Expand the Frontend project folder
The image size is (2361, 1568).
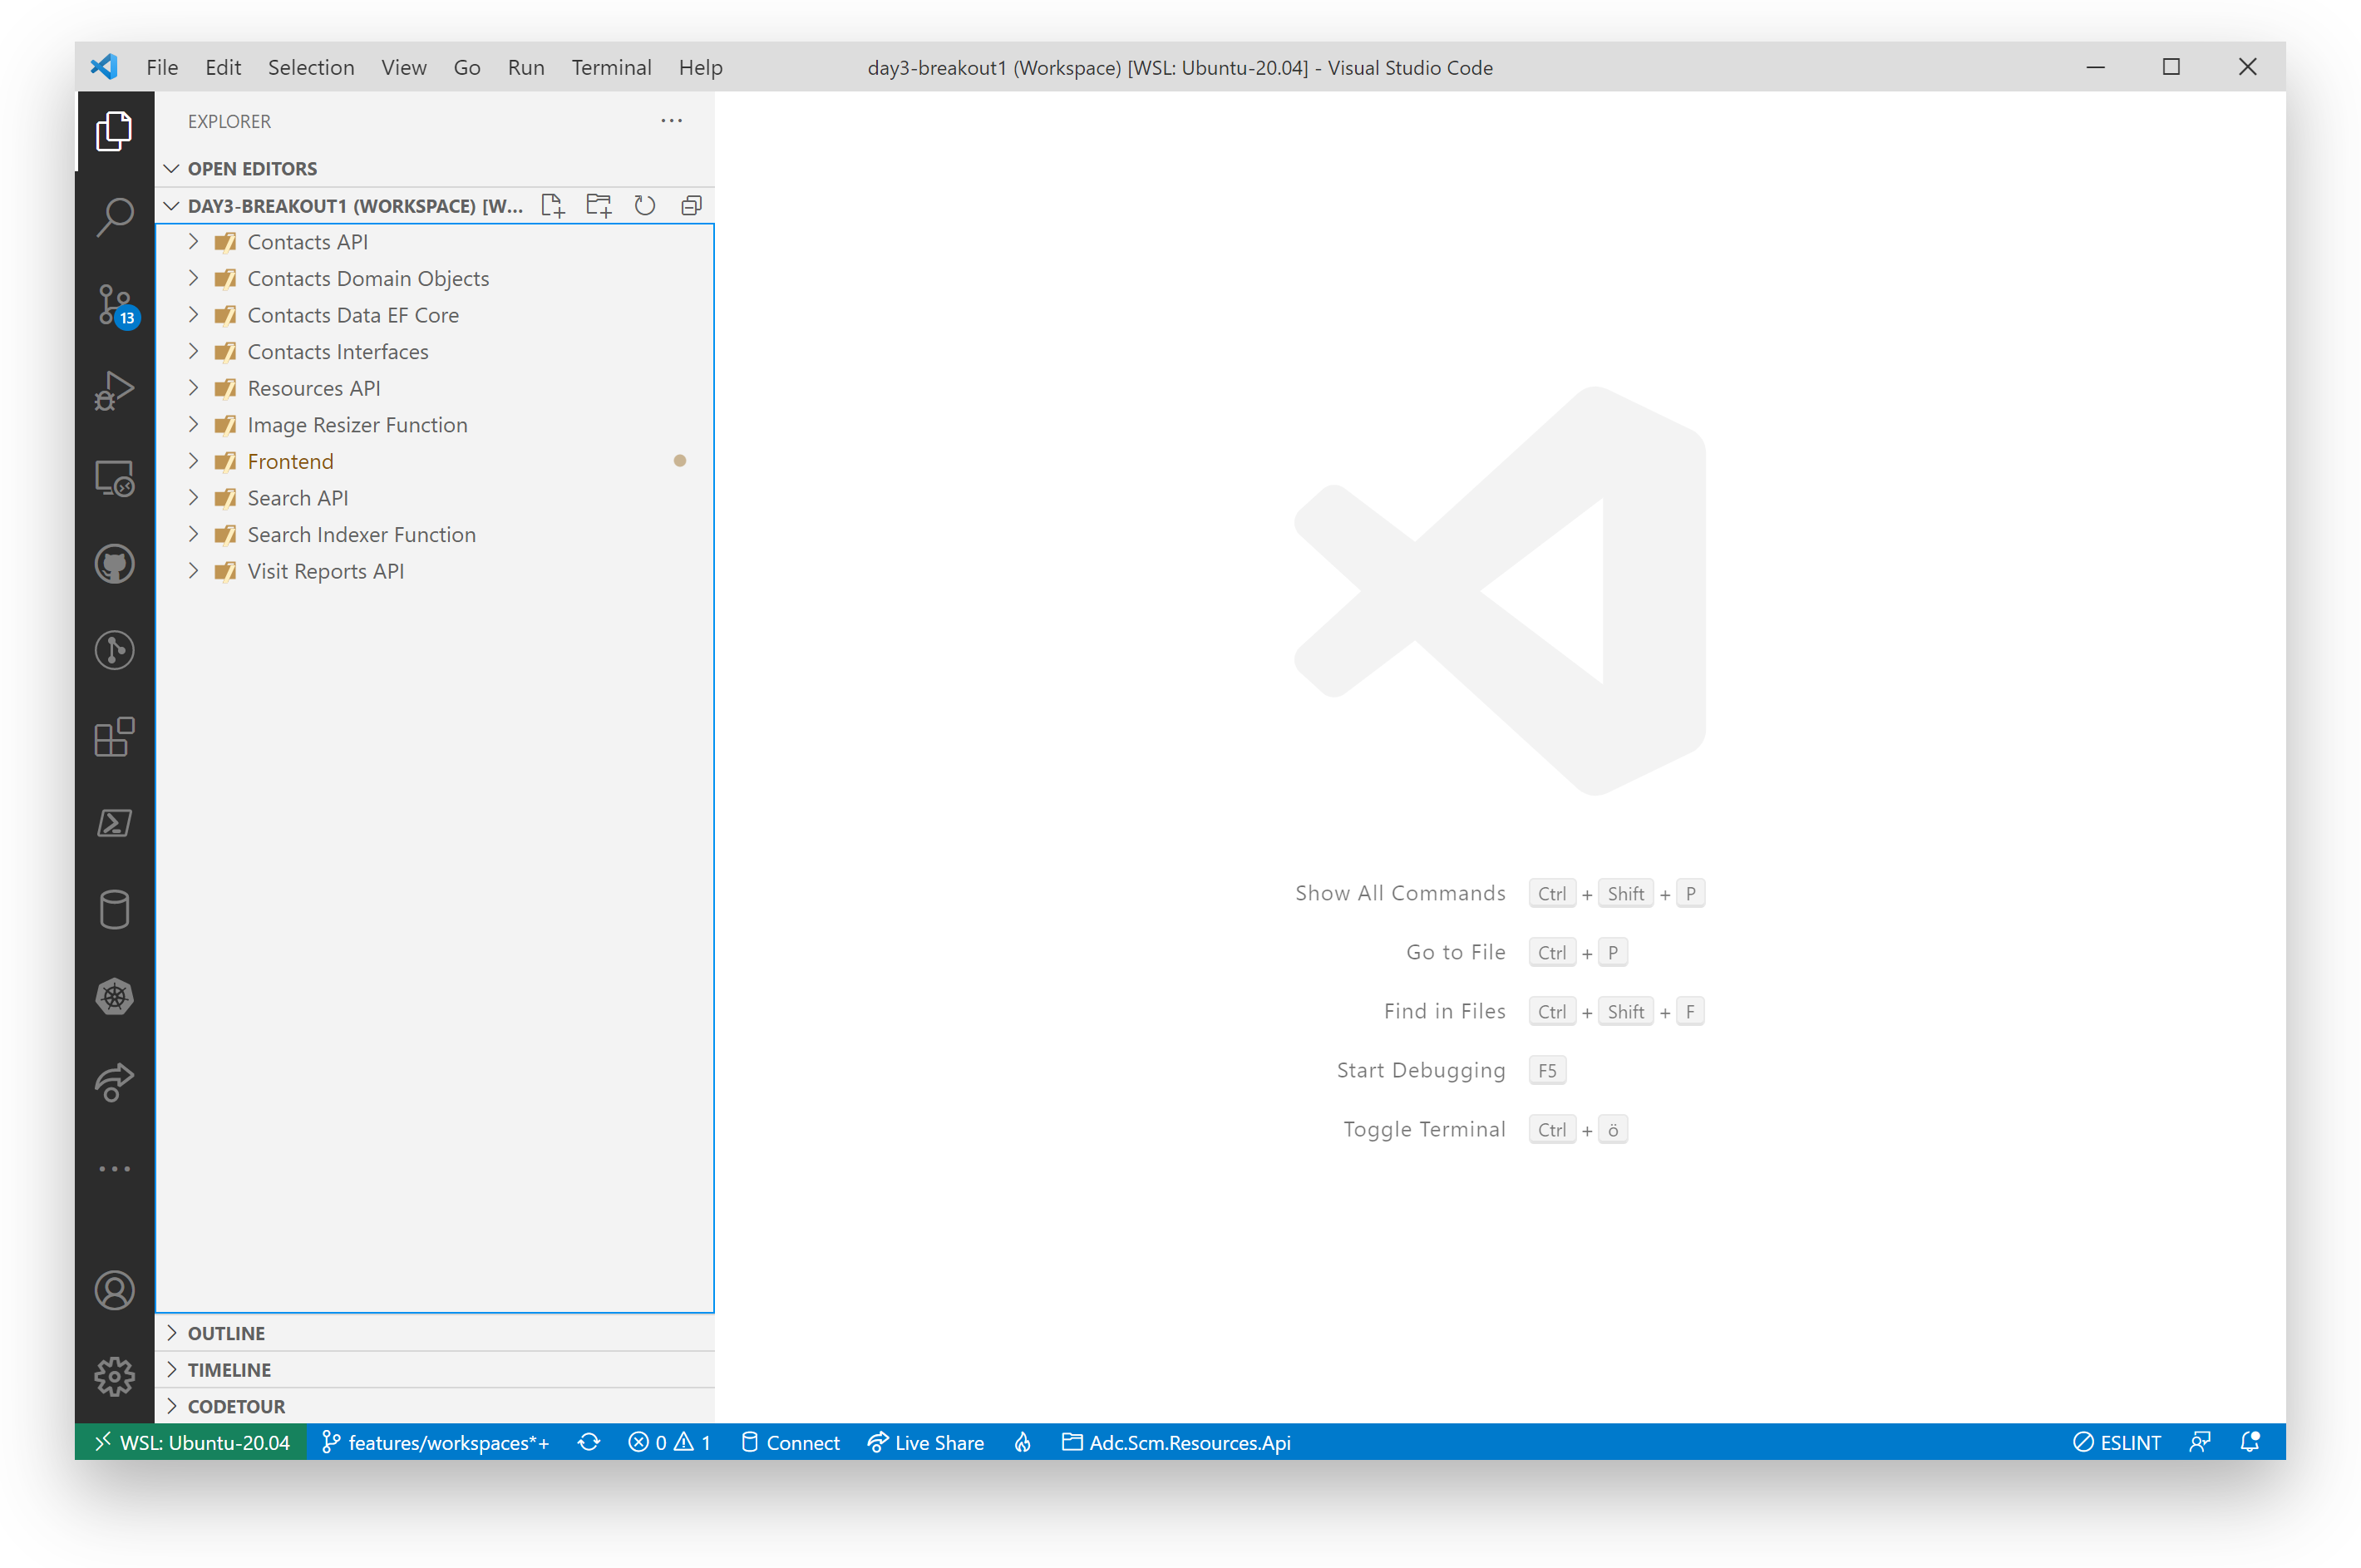click(x=195, y=461)
